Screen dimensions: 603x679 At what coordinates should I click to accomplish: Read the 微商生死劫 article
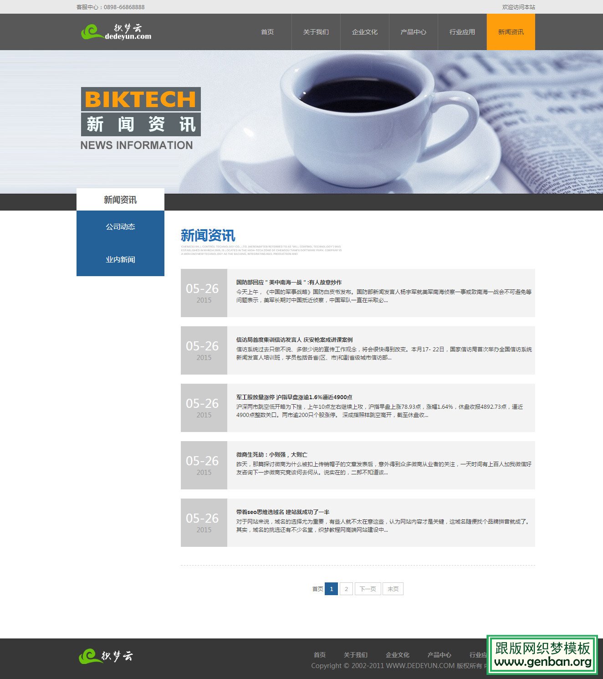click(x=272, y=455)
